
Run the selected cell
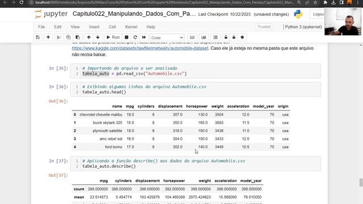(113, 37)
